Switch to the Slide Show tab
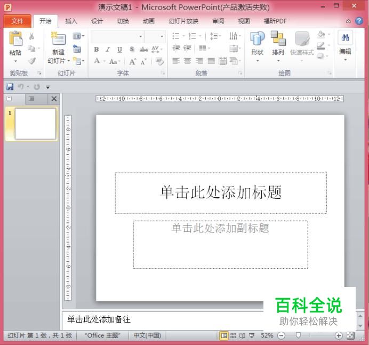This screenshot has height=345, width=369. (x=183, y=21)
